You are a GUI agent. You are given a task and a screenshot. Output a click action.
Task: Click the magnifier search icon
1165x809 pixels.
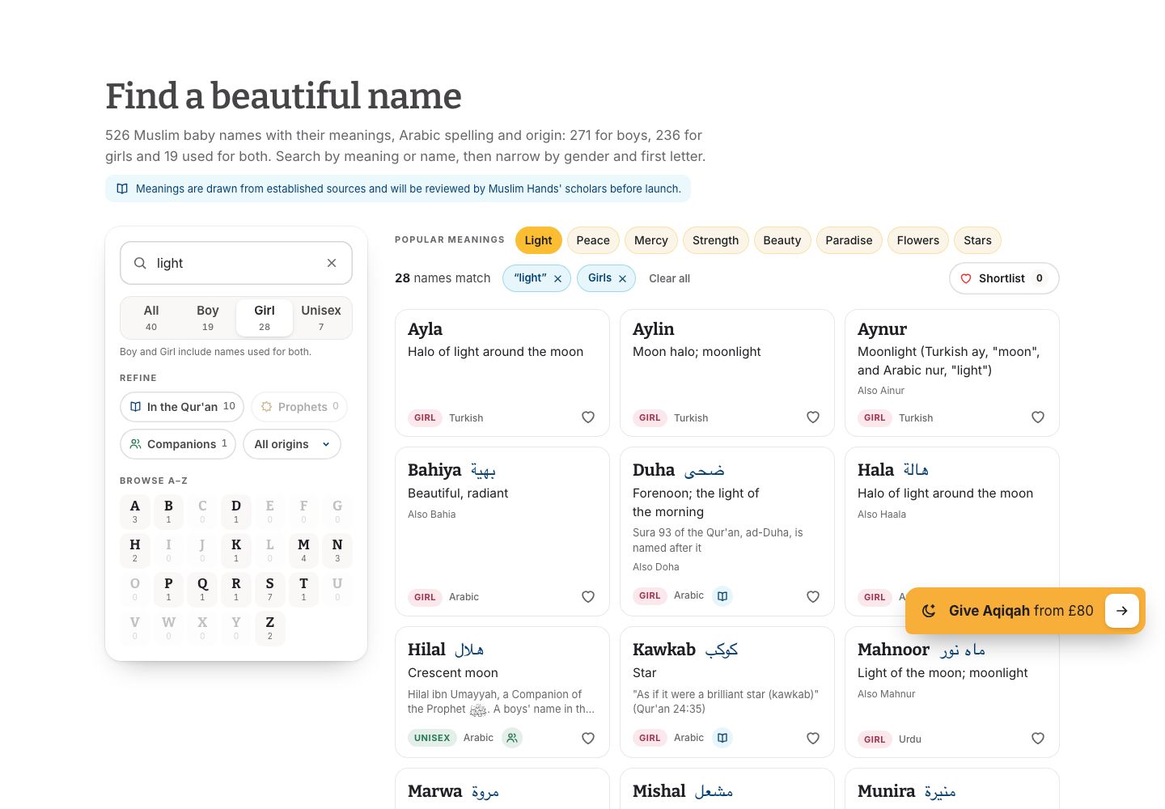click(140, 263)
